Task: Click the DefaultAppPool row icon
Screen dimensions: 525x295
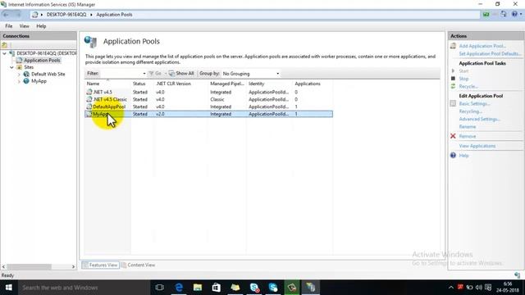Action: [x=89, y=107]
